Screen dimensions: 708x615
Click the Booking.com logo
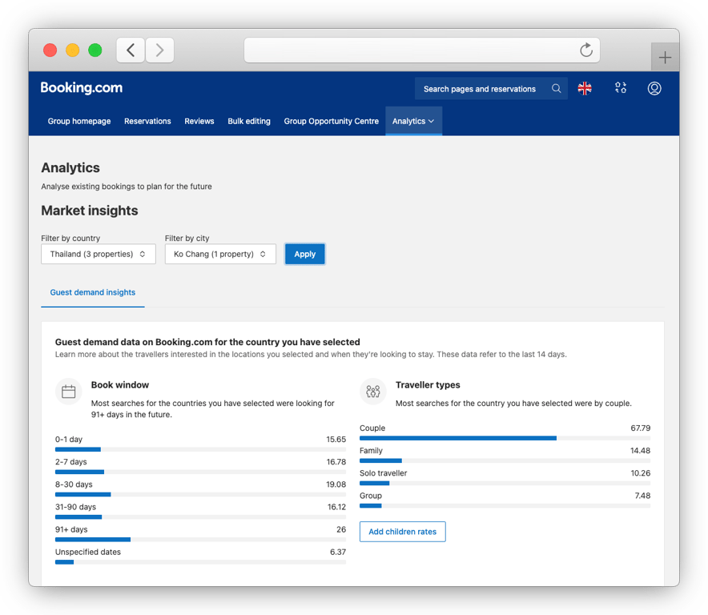point(82,88)
